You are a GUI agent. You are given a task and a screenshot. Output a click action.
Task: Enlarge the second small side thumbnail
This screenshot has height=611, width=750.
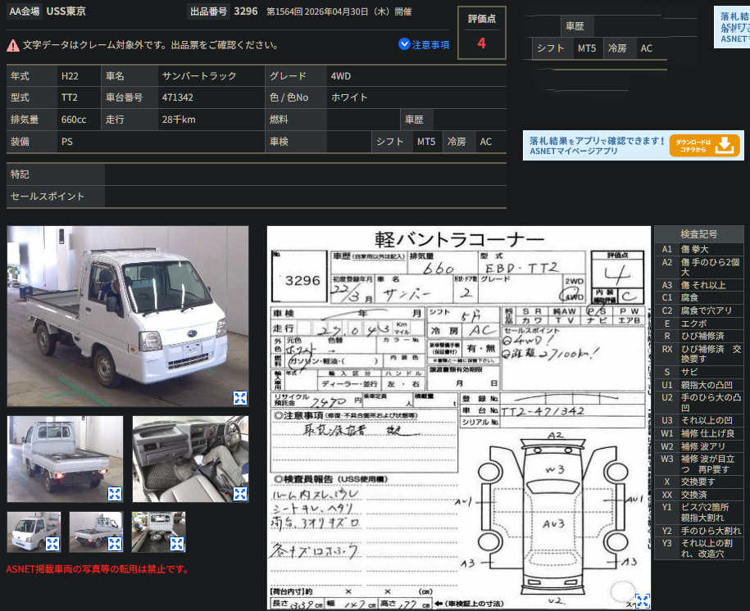point(115,544)
